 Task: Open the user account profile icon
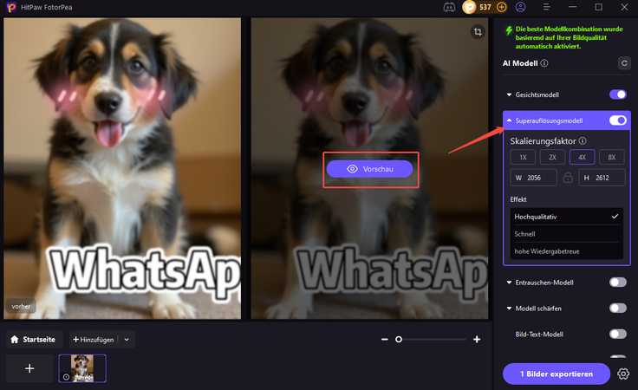[520, 7]
